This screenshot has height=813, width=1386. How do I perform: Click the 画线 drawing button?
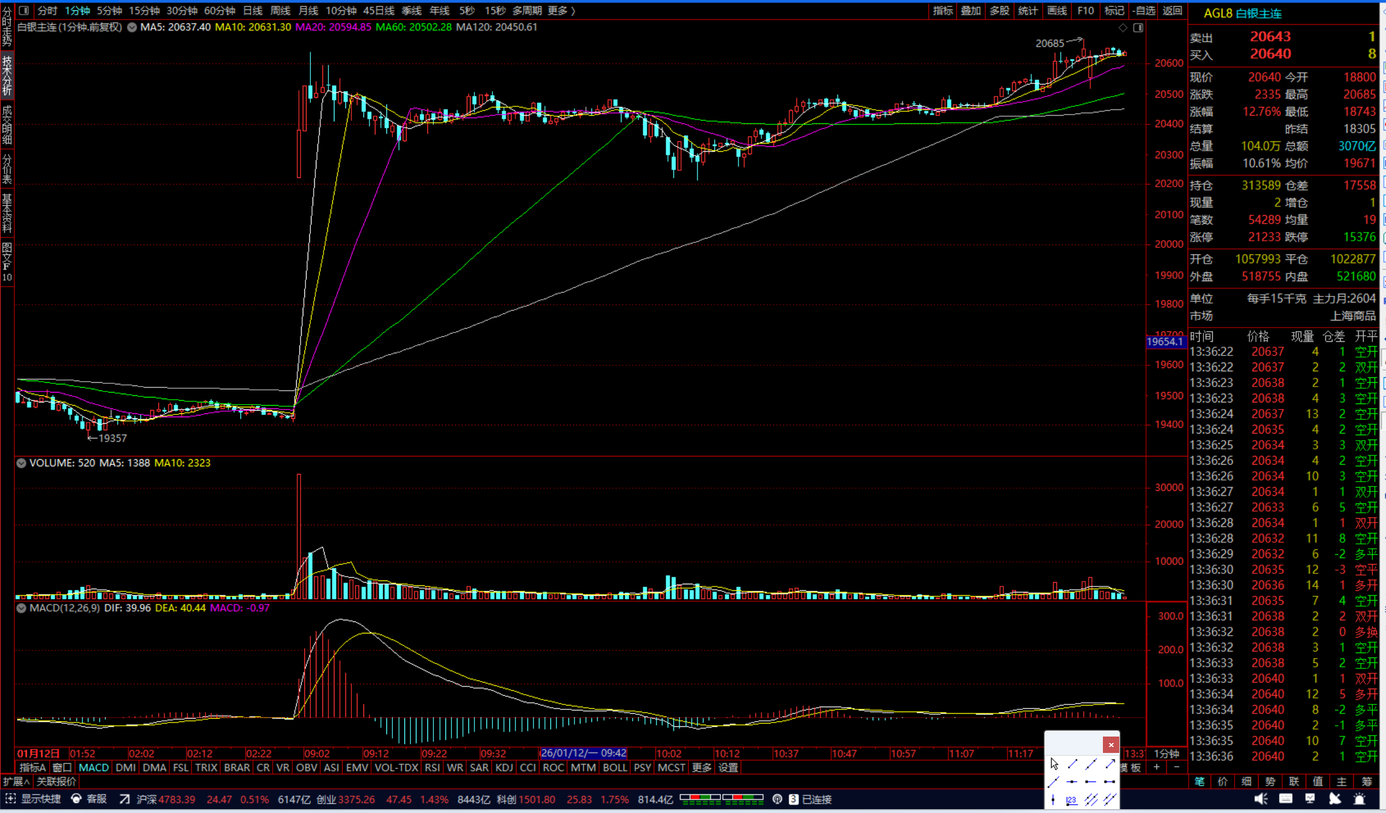pos(1056,10)
